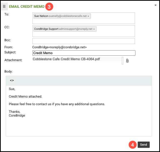Click the 'Thanks,' line in the body
Viewport: 160px width, 152px height.
(x=15, y=112)
